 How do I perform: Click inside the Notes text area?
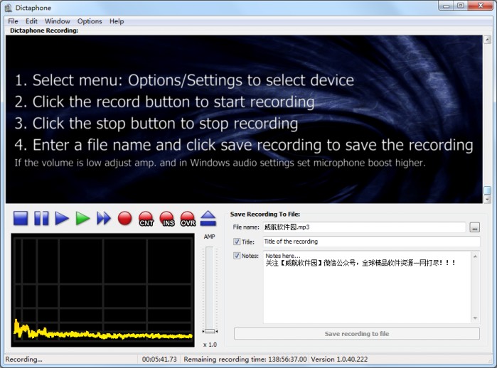pyautogui.click(x=367, y=287)
